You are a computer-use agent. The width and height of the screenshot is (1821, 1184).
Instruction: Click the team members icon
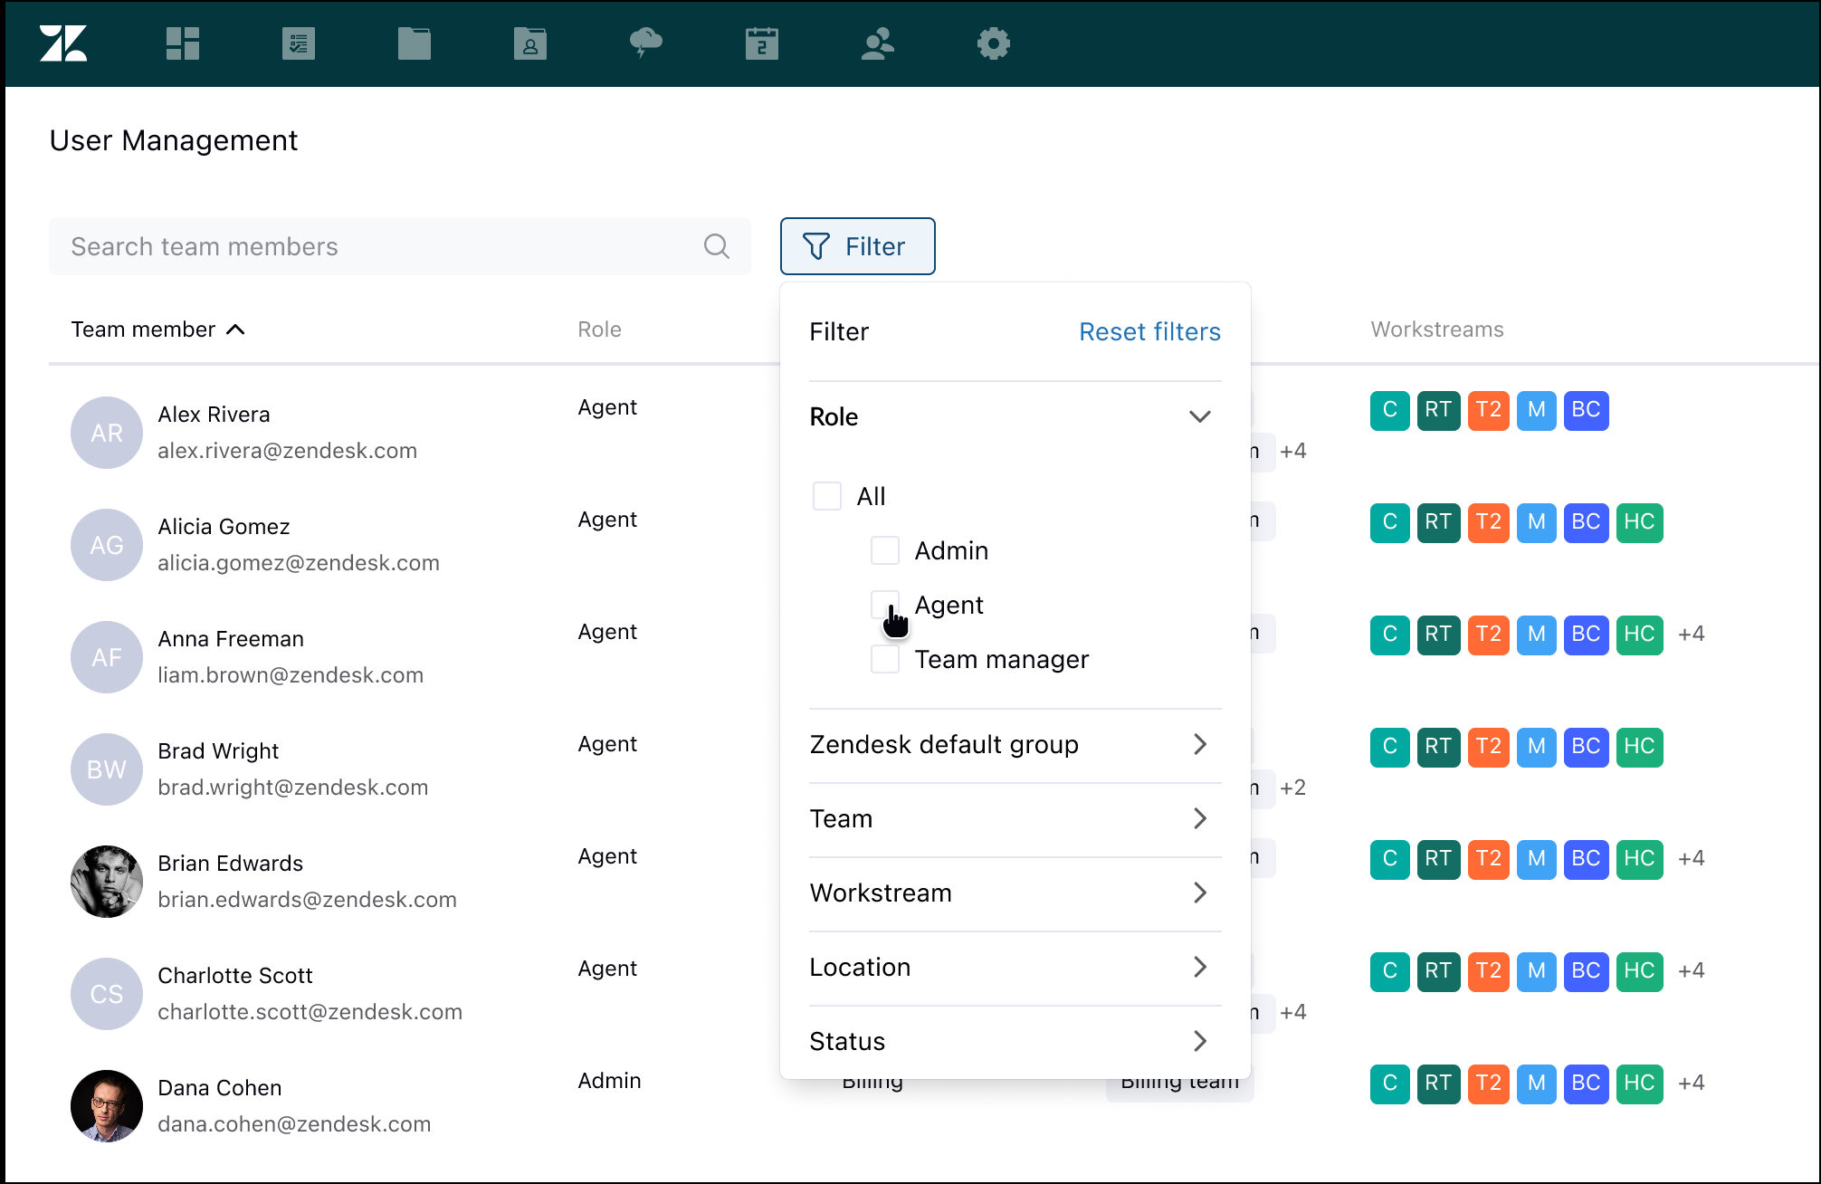[x=874, y=43]
